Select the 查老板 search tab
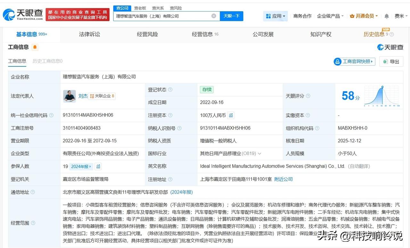The width and height of the screenshot is (410, 248). point(140,8)
